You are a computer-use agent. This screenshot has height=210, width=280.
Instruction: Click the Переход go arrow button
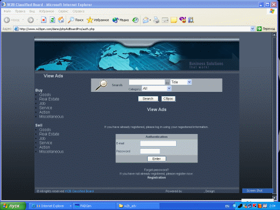pos(266,29)
